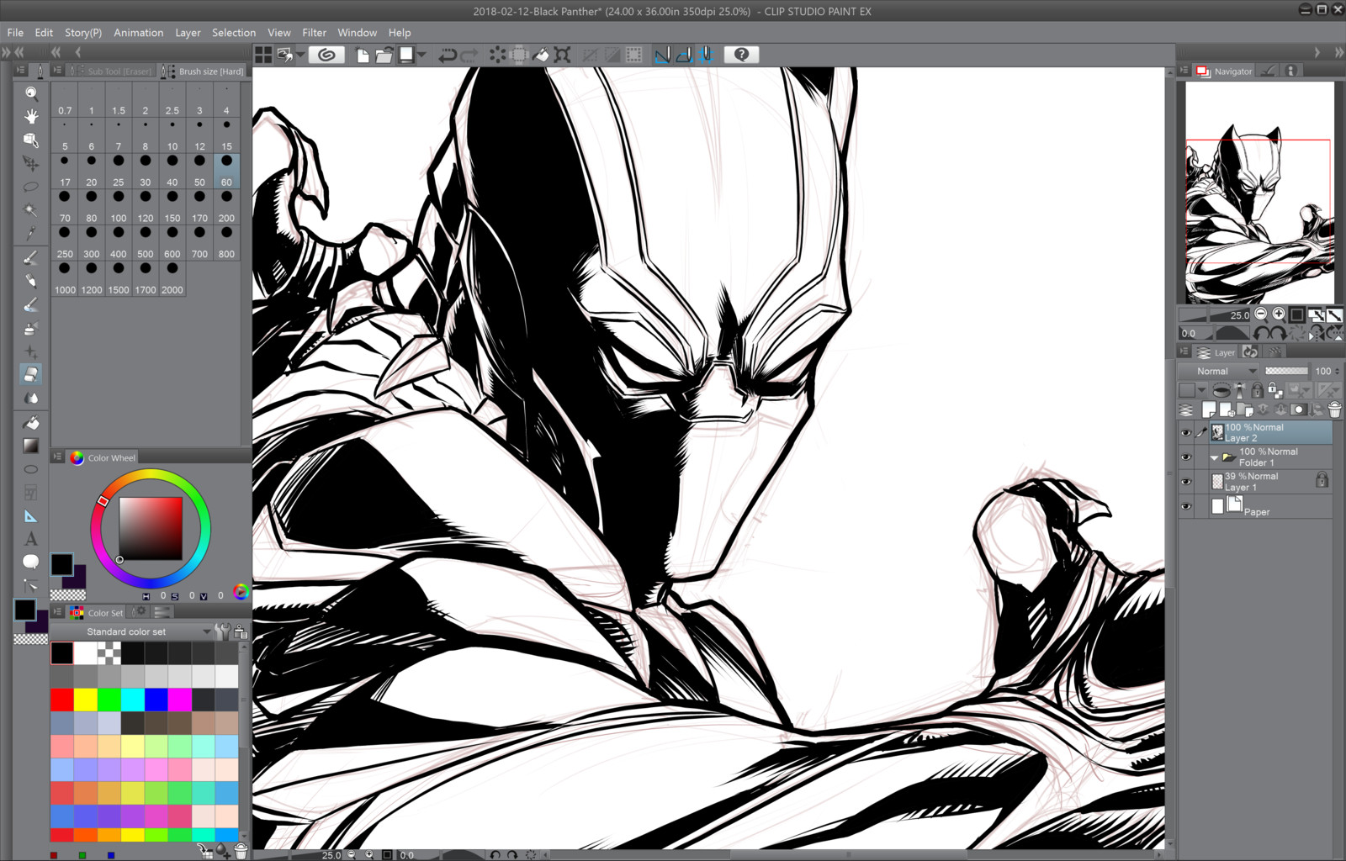This screenshot has width=1346, height=861.
Task: Collapse Folder 1 with its triangle
Action: [x=1214, y=457]
